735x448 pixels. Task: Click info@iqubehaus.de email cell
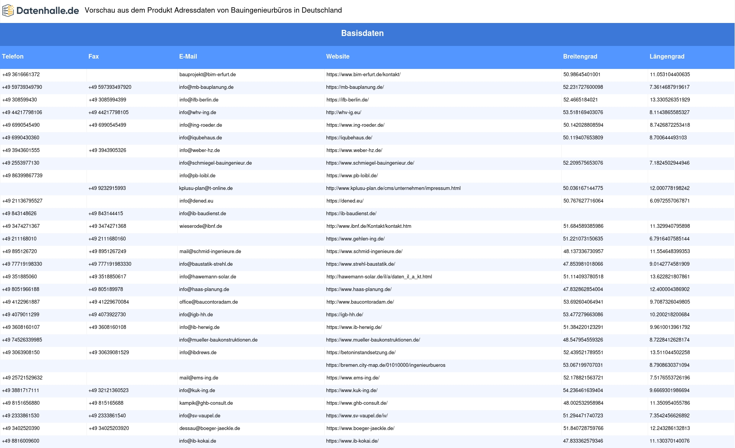[x=201, y=138]
